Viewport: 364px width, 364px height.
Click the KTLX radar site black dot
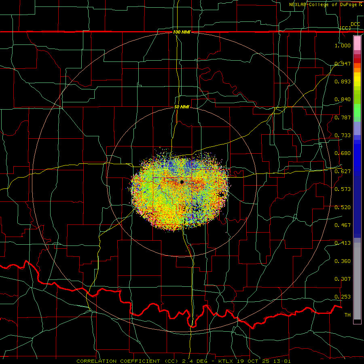pos(182,182)
